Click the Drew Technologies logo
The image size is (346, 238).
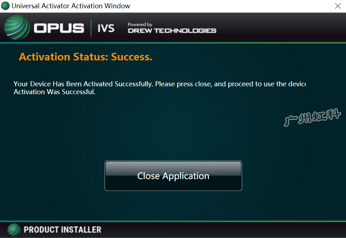point(172,28)
